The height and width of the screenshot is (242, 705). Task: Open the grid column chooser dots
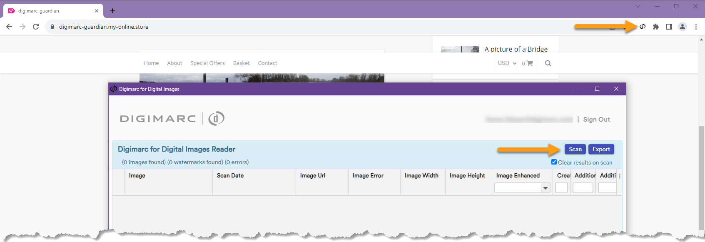point(620,176)
